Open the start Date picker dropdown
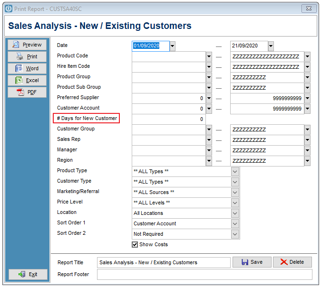 pos(172,46)
